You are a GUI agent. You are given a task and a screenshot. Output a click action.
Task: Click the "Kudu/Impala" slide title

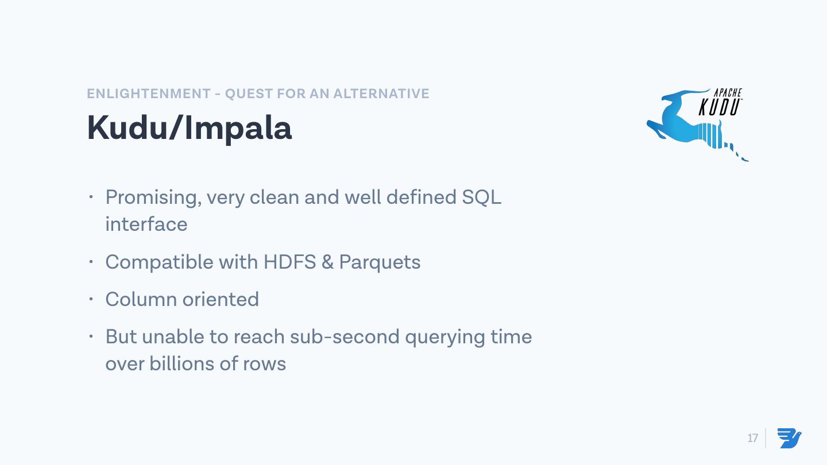(190, 128)
